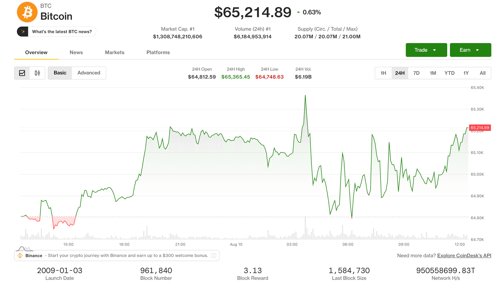Click the supply figures 20.07M / 20.07M / 21.00M
Image resolution: width=502 pixels, height=282 pixels.
click(327, 37)
